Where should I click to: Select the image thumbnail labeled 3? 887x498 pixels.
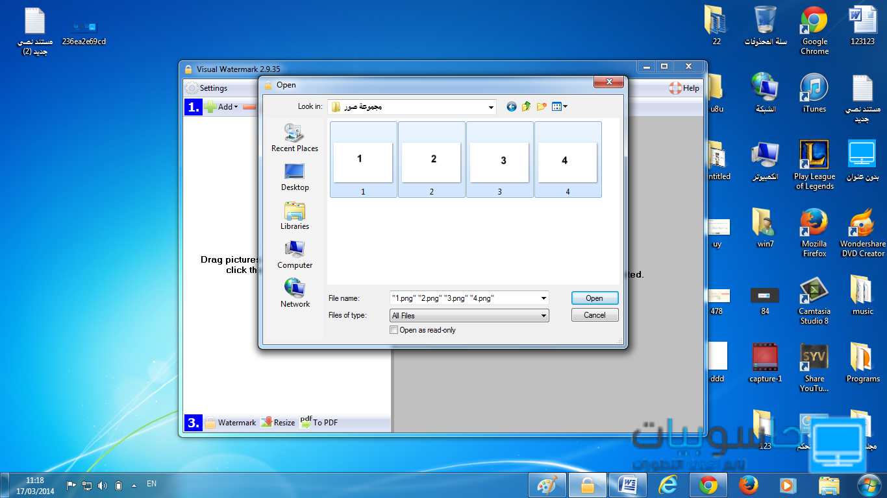pyautogui.click(x=499, y=160)
